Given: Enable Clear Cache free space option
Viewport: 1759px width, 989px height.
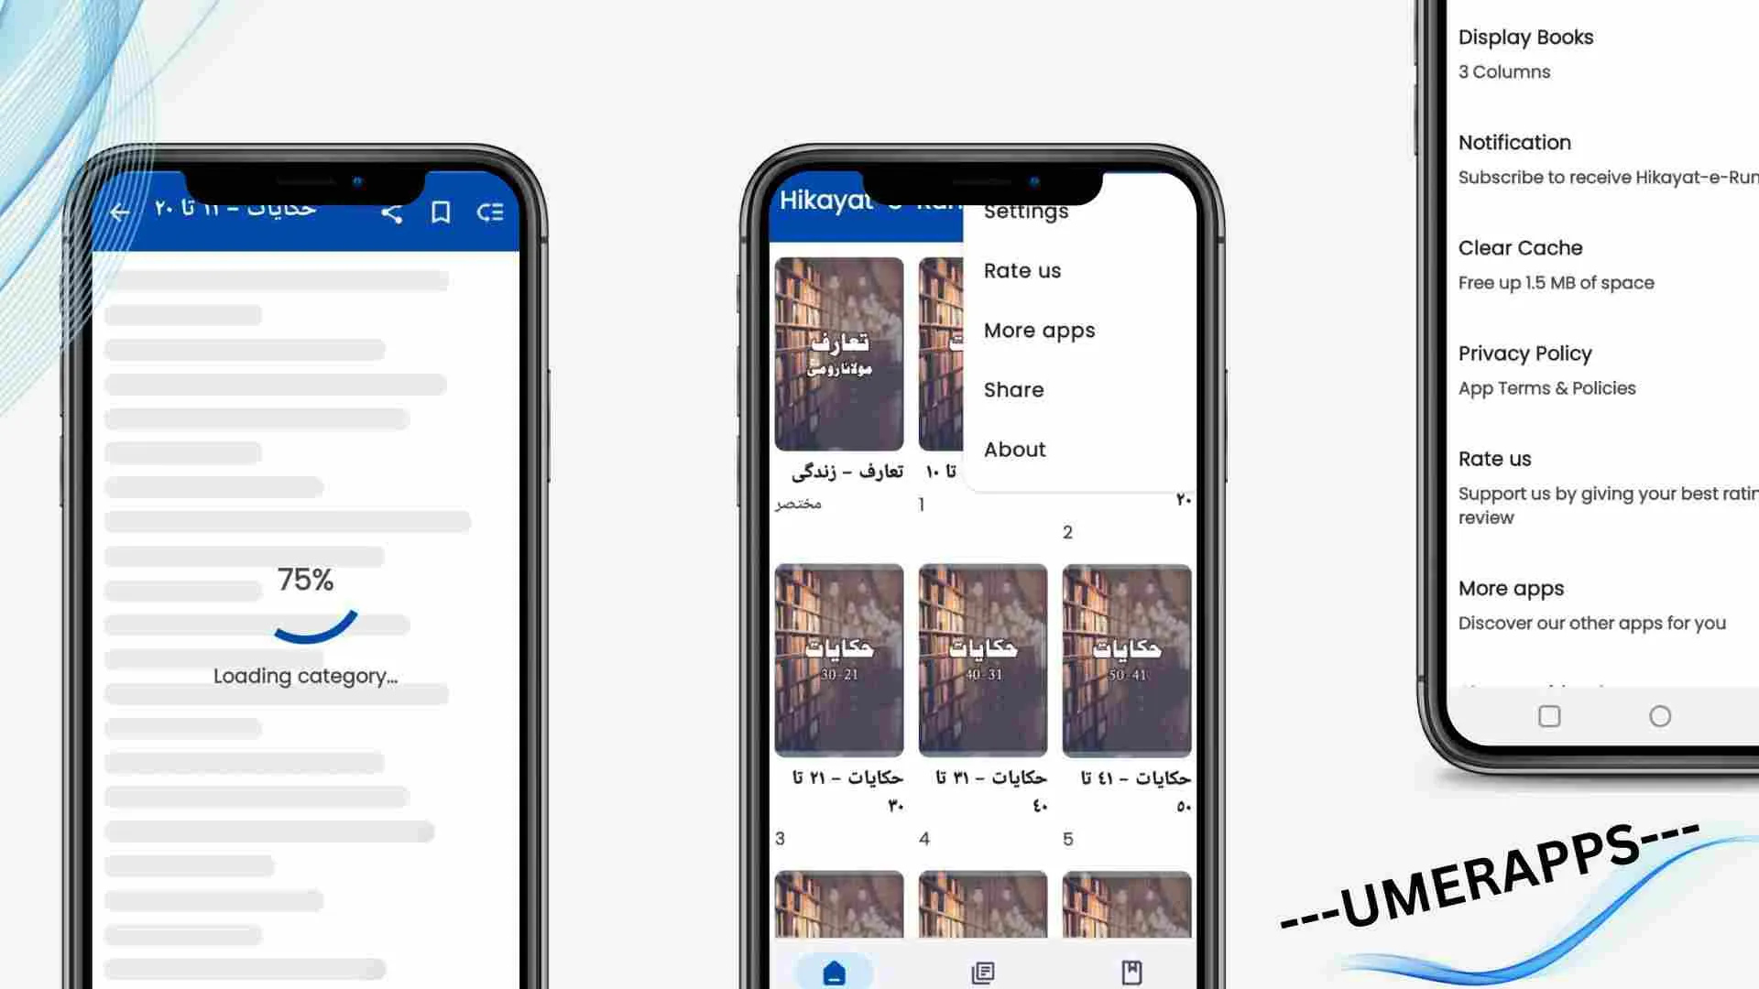Looking at the screenshot, I should 1557,263.
